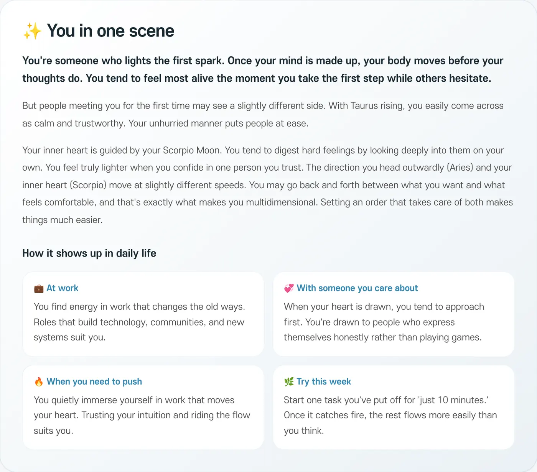537x472 pixels.
Task: Click the You in one scene title
Action: click(110, 31)
